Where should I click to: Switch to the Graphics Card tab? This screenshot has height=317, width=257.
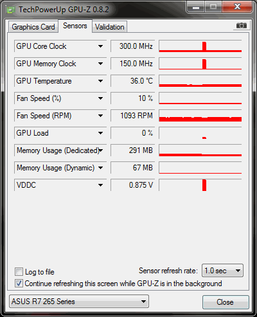coord(33,27)
